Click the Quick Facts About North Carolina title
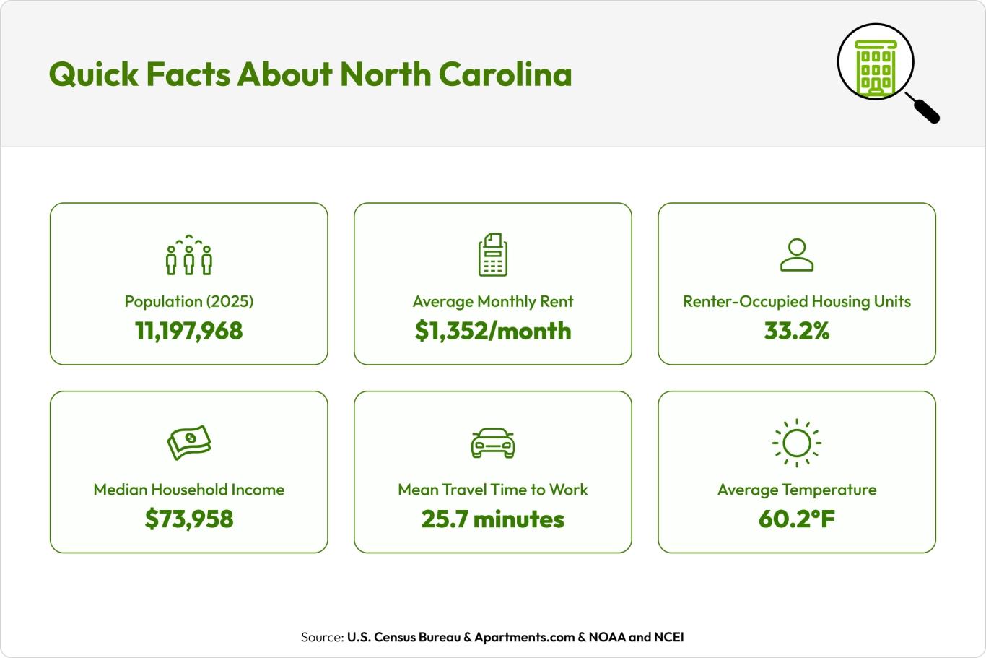 coord(310,74)
